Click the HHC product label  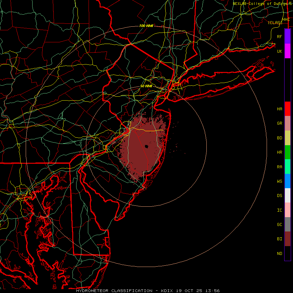(286, 20)
